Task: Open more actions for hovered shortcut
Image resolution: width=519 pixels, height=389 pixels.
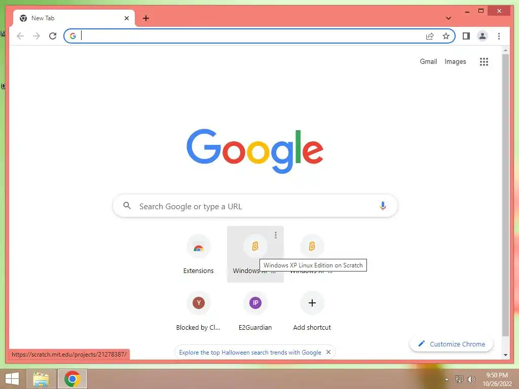Action: pyautogui.click(x=275, y=235)
